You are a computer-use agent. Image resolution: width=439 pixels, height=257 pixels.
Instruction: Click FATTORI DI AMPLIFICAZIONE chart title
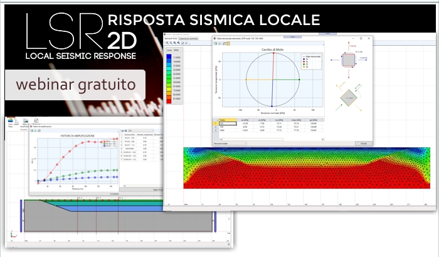pos(78,136)
